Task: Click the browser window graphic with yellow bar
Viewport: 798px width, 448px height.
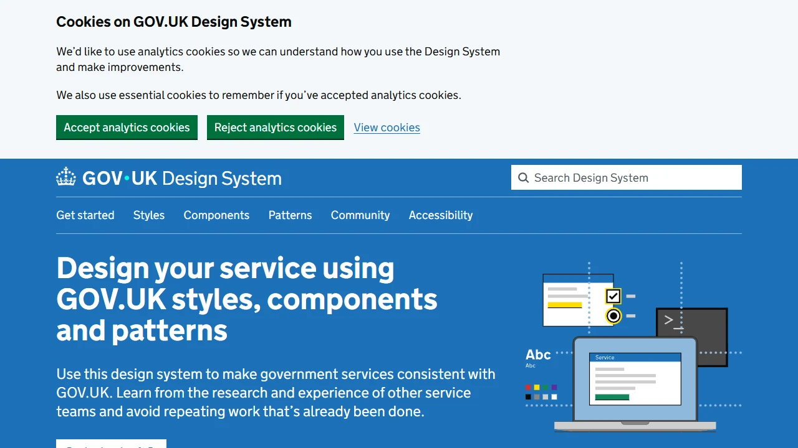Action: 570,299
